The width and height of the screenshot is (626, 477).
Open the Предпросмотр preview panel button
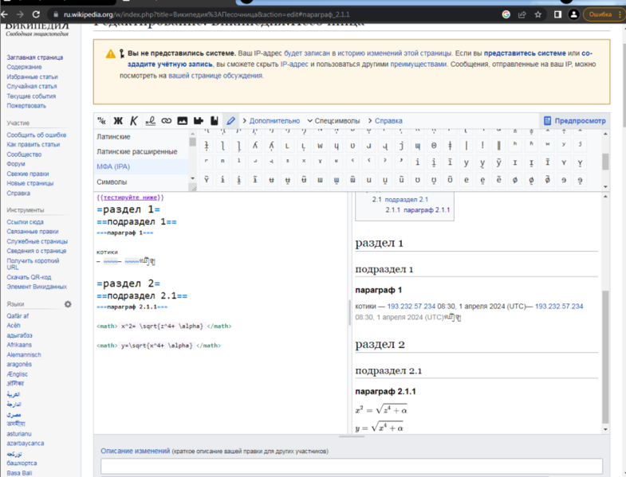(x=575, y=121)
